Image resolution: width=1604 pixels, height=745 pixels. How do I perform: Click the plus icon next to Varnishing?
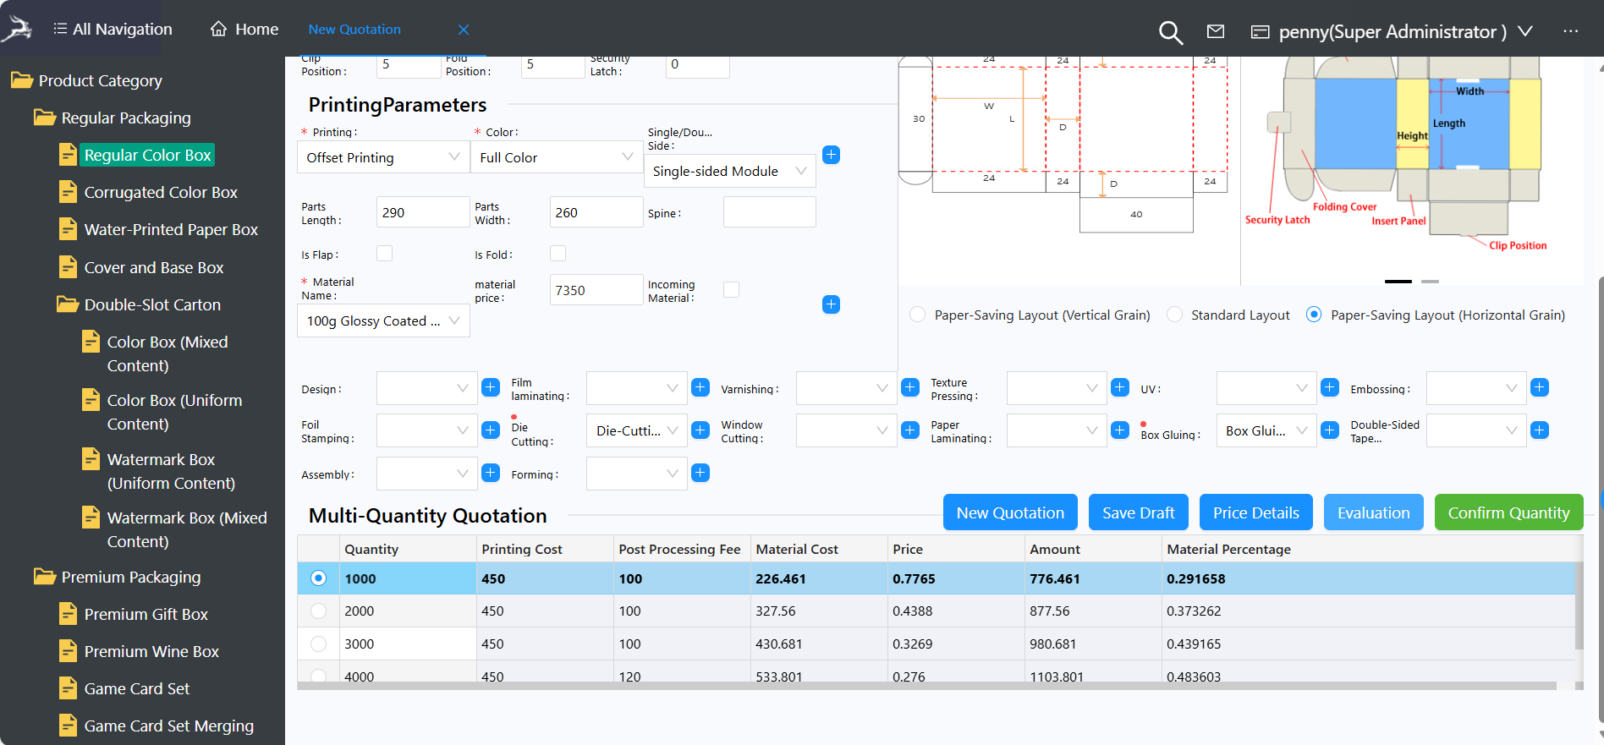[910, 387]
